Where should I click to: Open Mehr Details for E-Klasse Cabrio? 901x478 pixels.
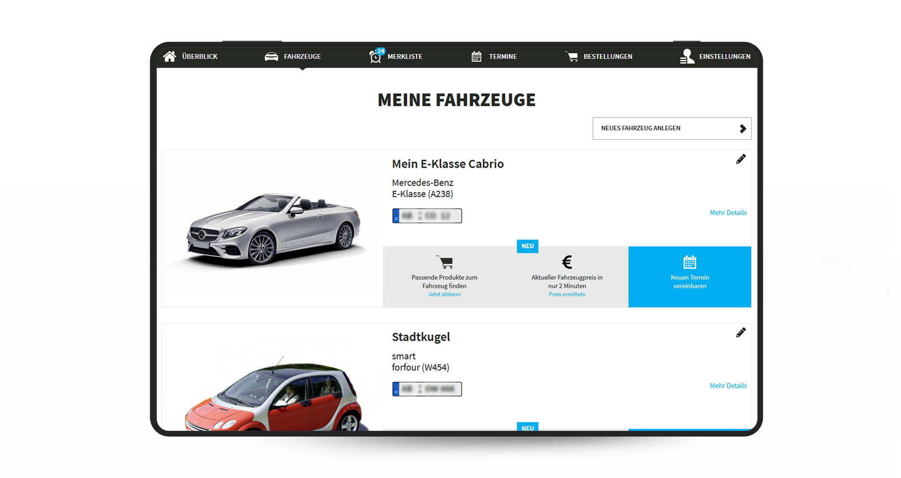[x=728, y=212]
